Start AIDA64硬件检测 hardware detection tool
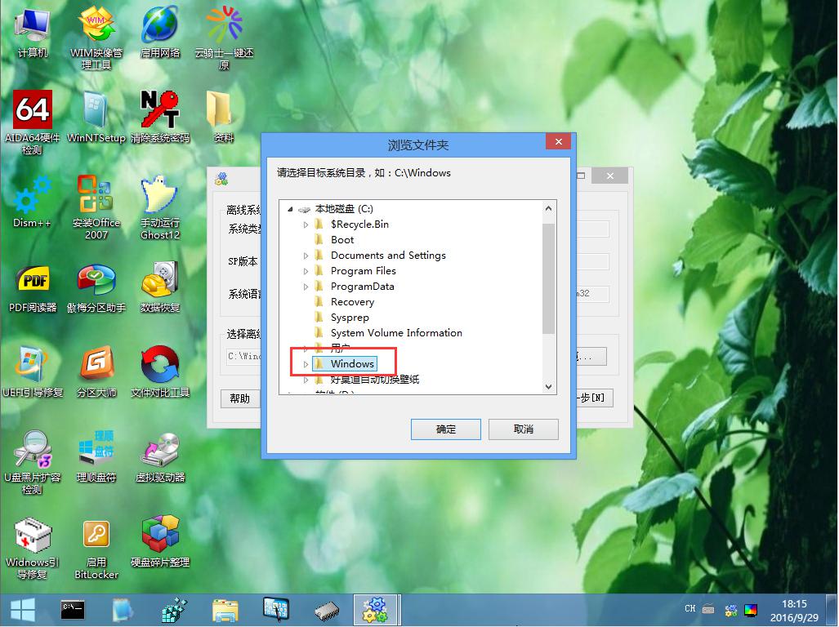Image resolution: width=839 pixels, height=627 pixels. [x=30, y=110]
